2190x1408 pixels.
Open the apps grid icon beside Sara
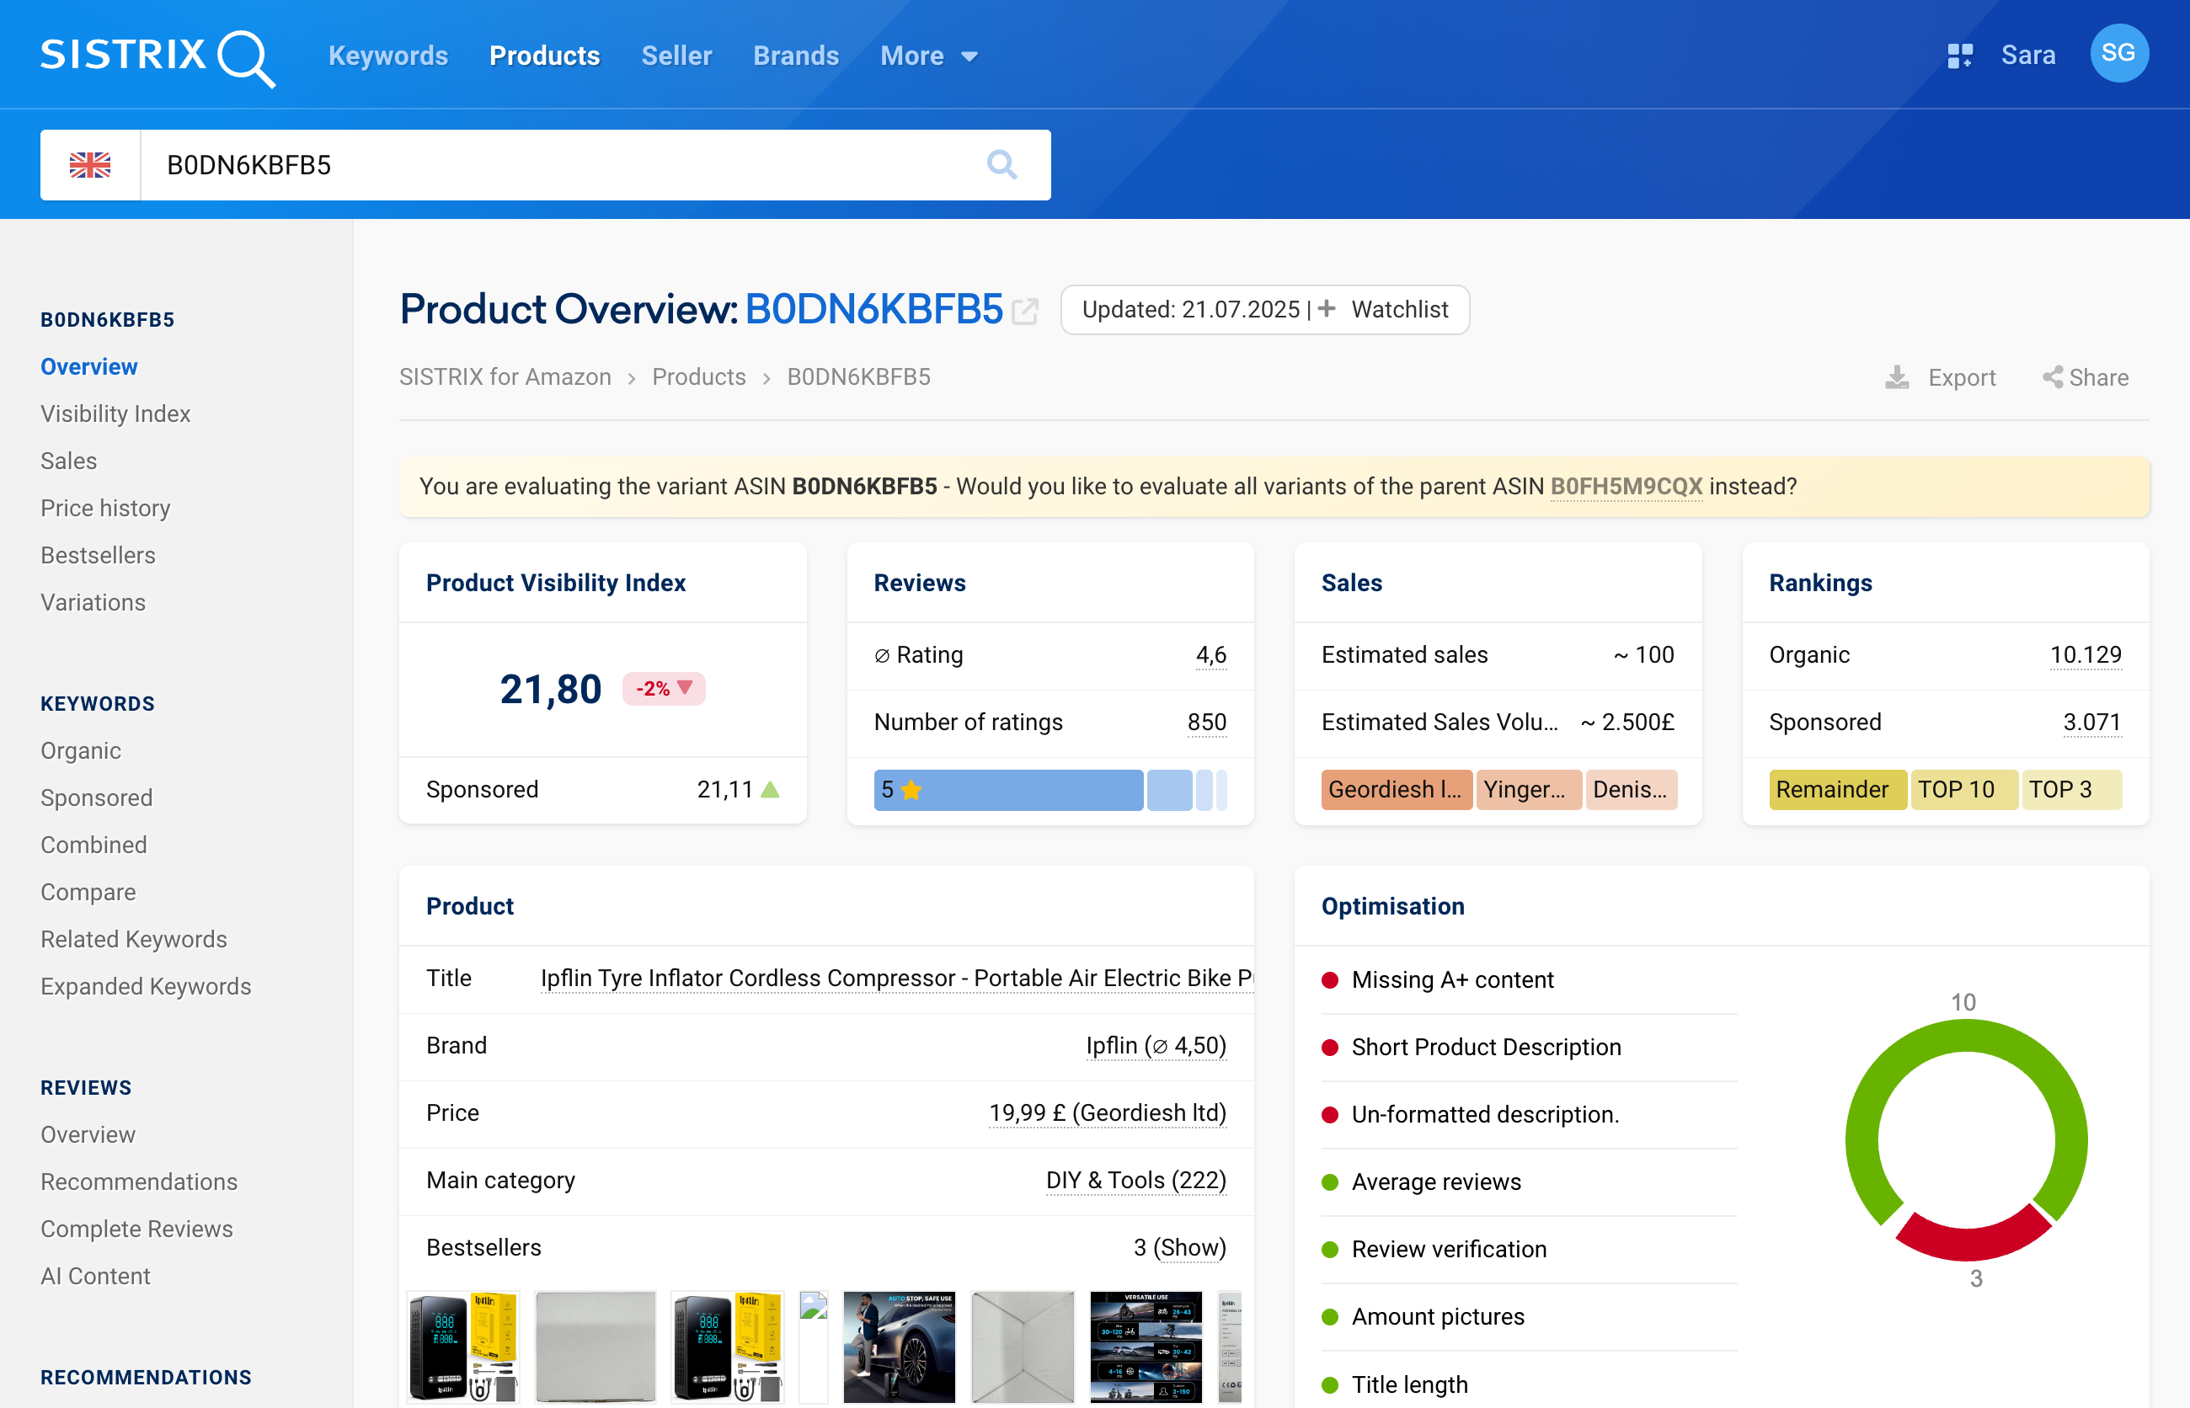click(1959, 56)
